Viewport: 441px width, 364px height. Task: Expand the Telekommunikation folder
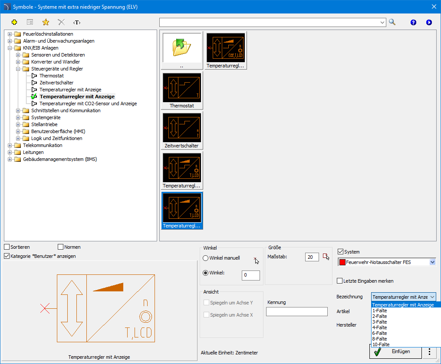10,145
